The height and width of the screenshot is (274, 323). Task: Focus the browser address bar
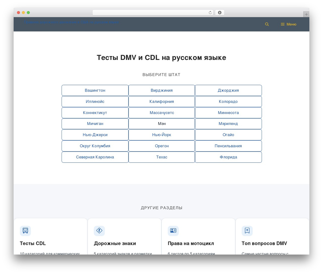[x=153, y=13]
